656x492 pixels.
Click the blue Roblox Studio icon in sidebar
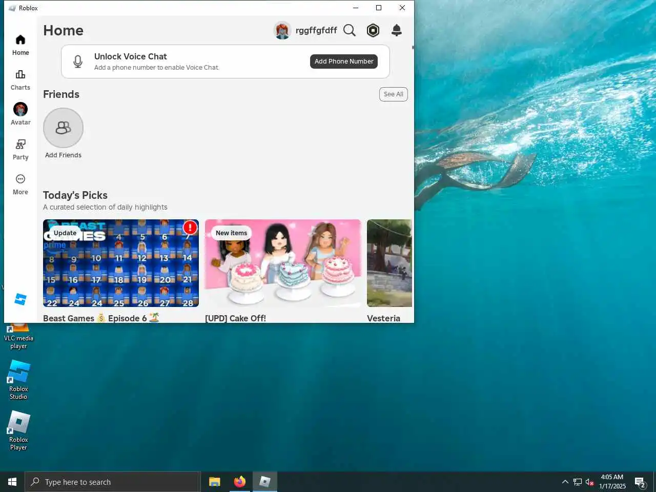point(20,299)
